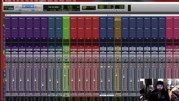Toggle input monitoring on SM7 track
The height and width of the screenshot is (101, 179).
(65, 65)
